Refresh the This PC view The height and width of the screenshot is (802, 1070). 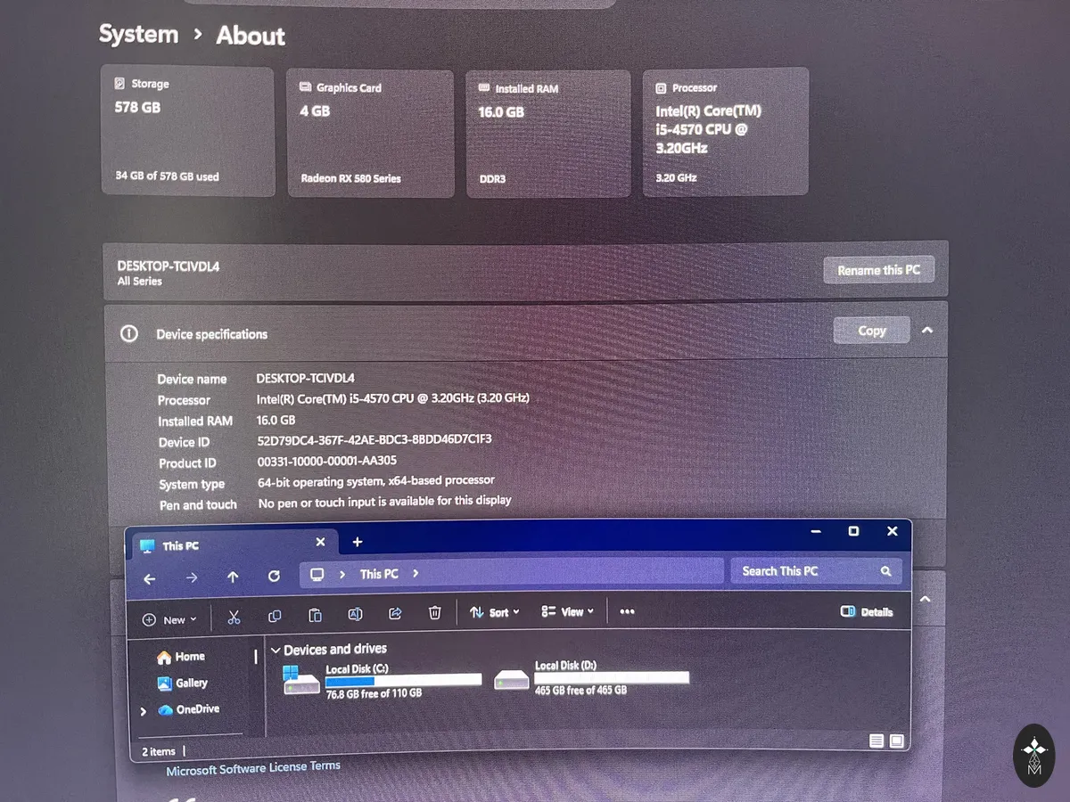point(274,576)
